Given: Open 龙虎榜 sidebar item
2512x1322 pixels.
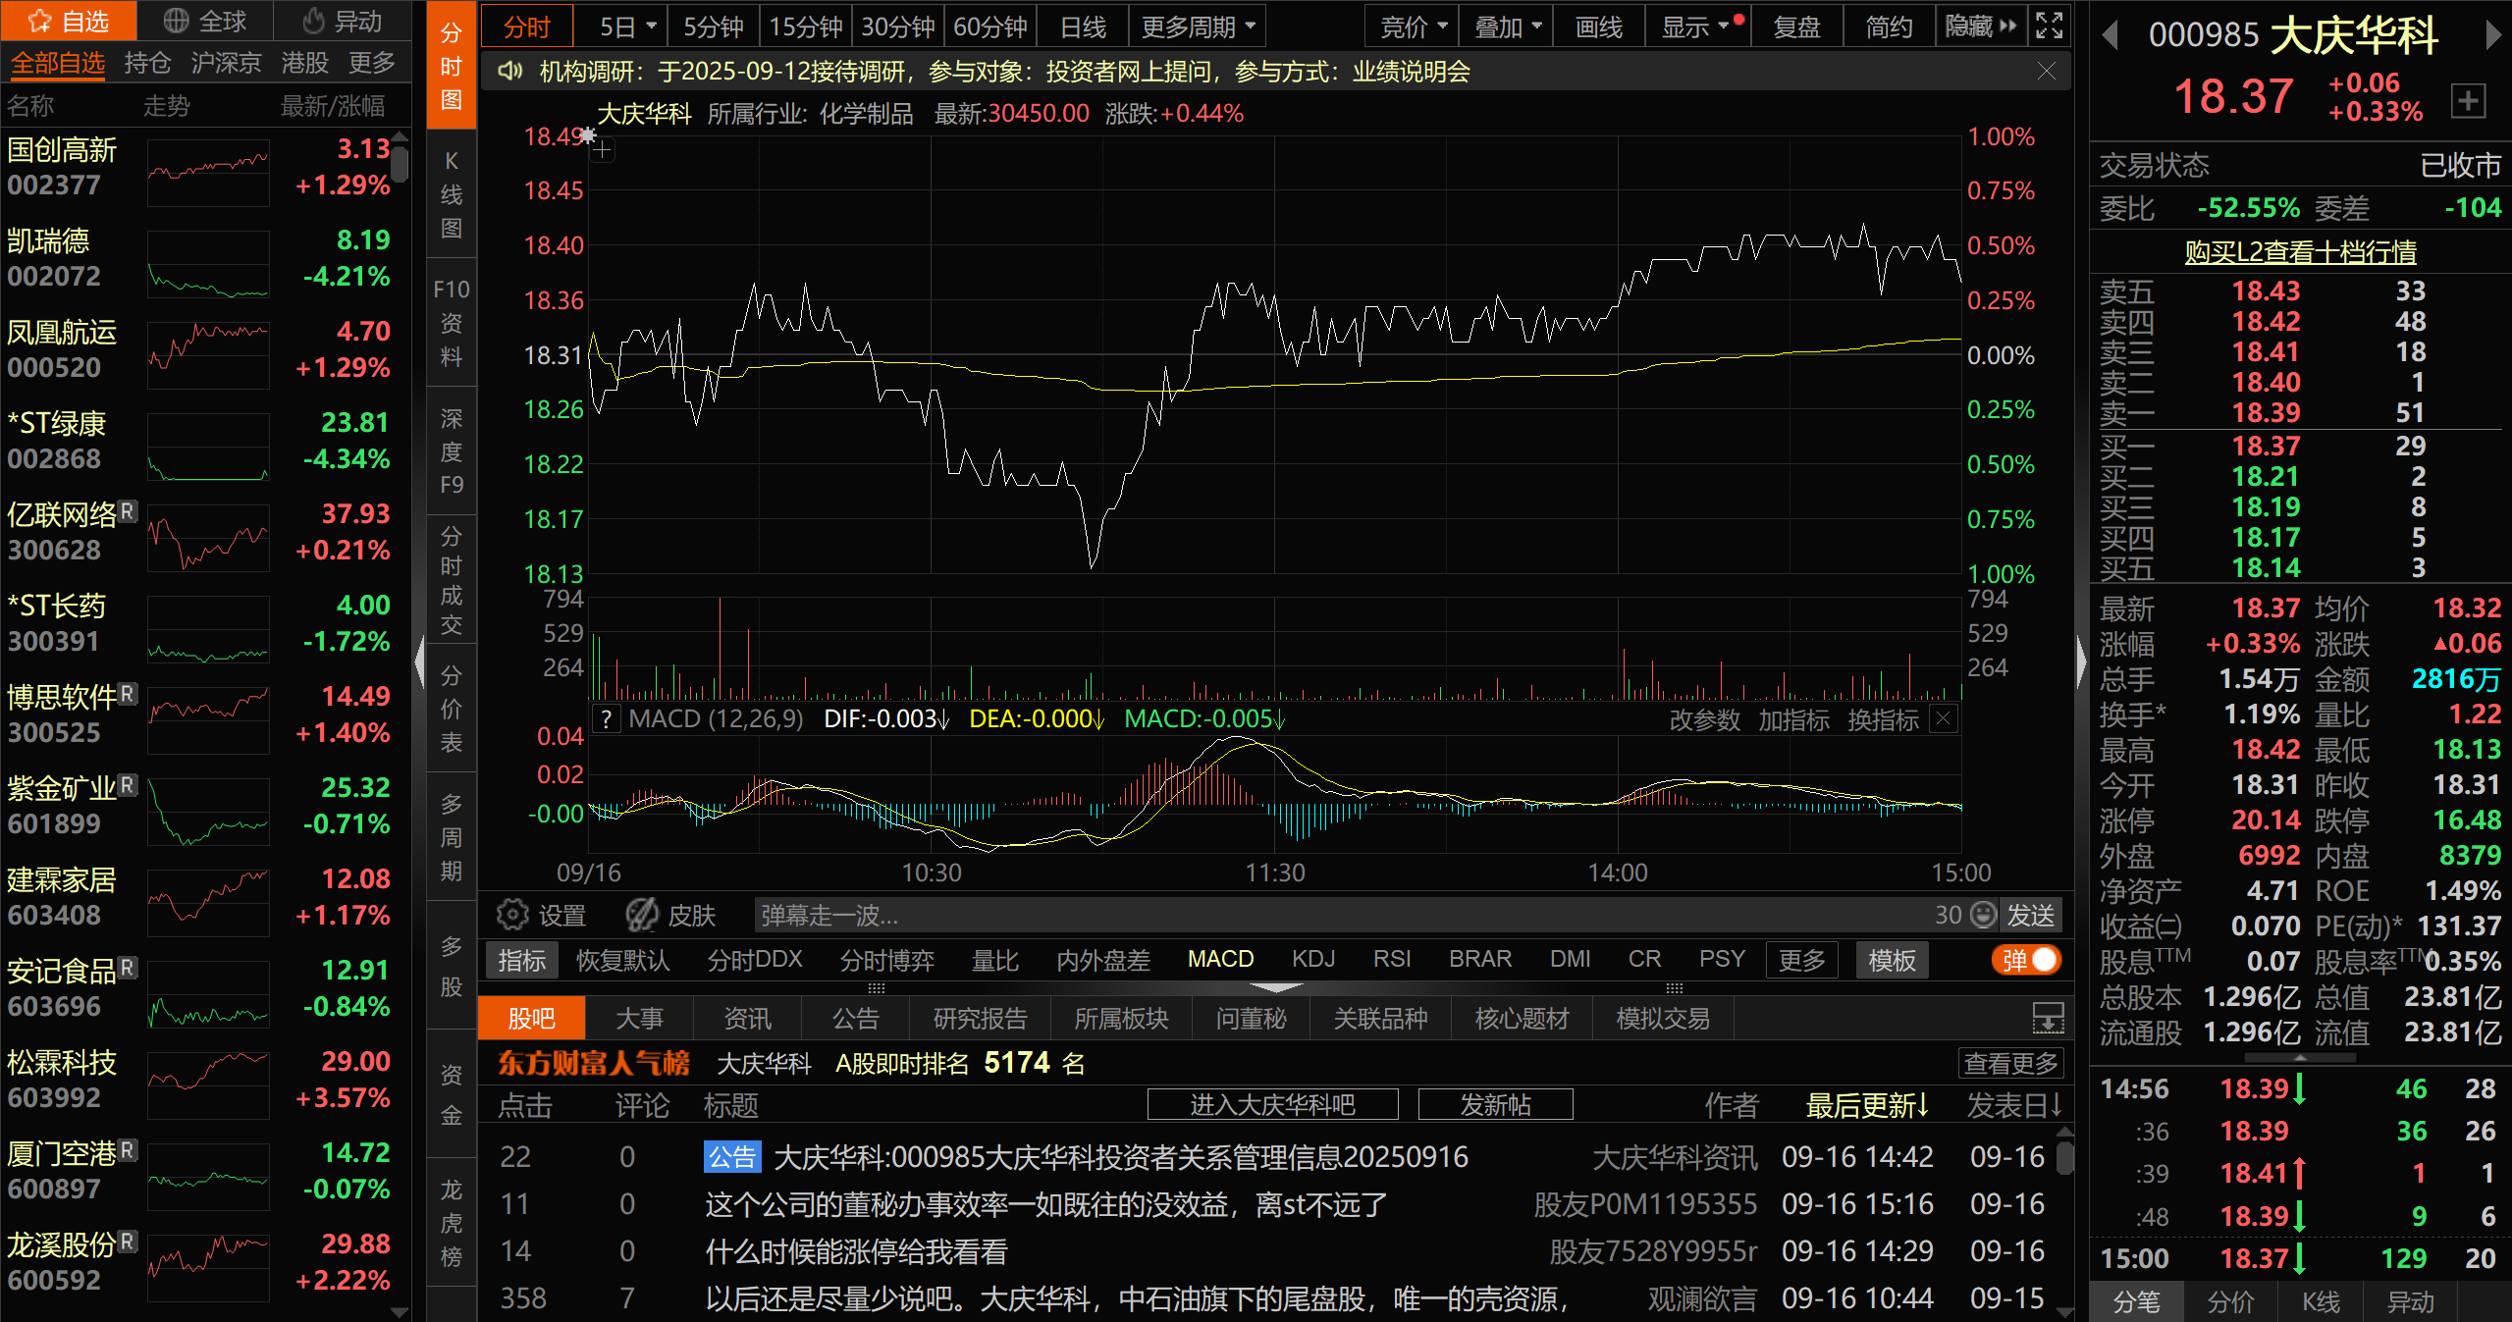Looking at the screenshot, I should coord(452,1223).
